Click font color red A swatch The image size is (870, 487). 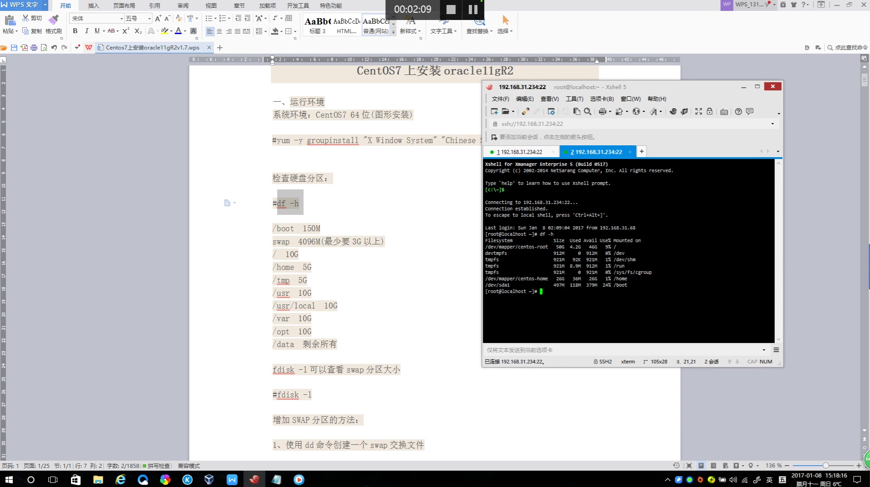(178, 31)
